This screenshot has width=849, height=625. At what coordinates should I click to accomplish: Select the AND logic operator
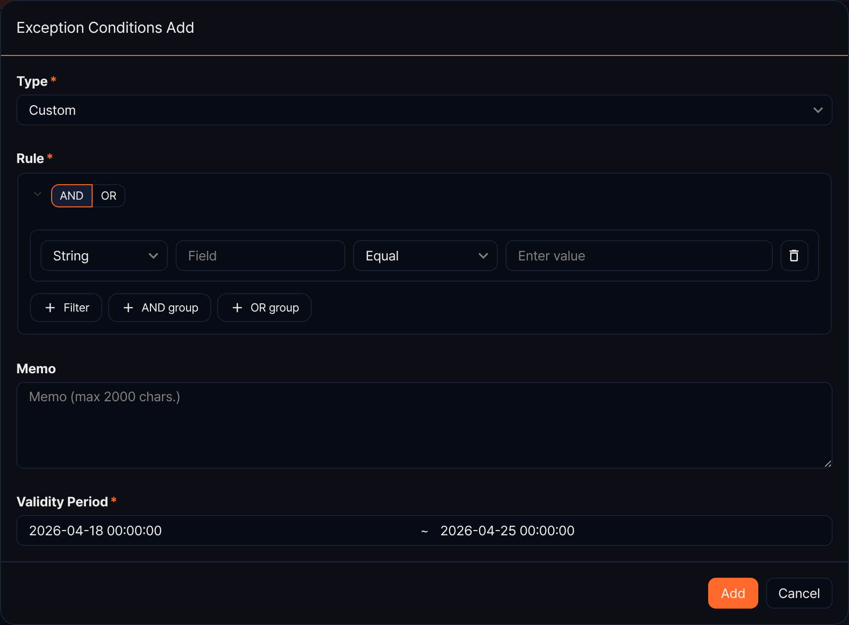pos(71,196)
